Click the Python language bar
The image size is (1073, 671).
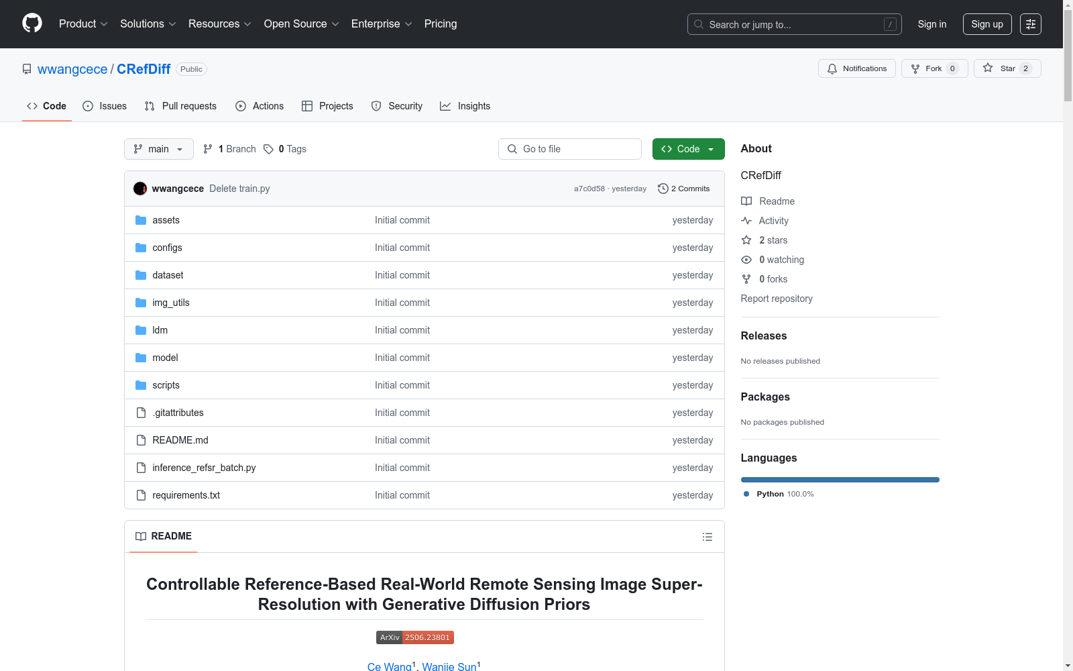(840, 480)
